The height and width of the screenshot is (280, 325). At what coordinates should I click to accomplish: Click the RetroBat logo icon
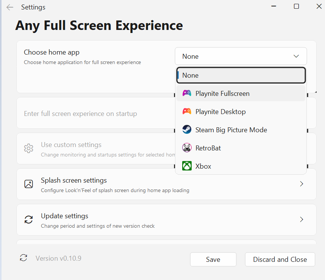[187, 148]
